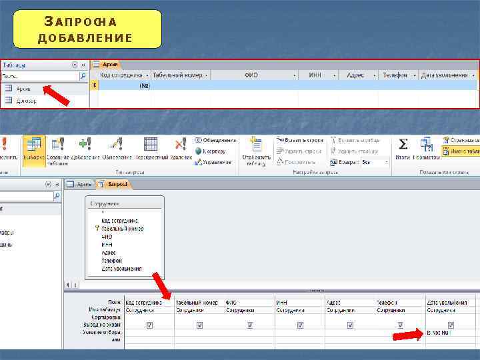This screenshot has height=360, width=480.
Task: Click the design pane left scroll arrow
Action: point(67,285)
